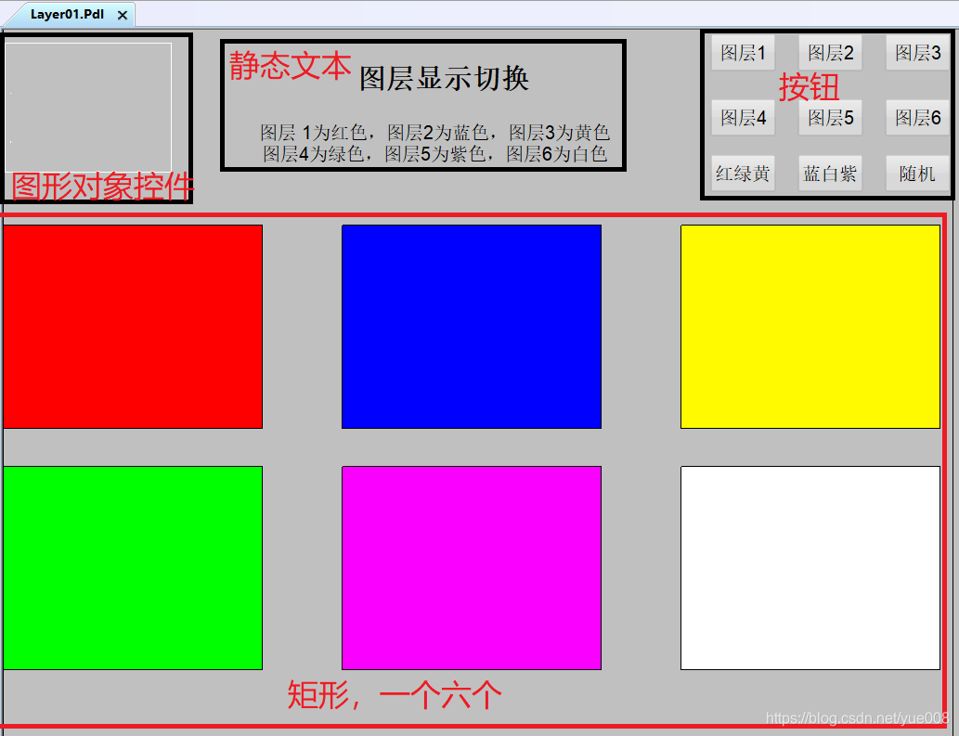Image resolution: width=959 pixels, height=736 pixels.
Task: Click the 红绿黄 button
Action: [x=743, y=174]
